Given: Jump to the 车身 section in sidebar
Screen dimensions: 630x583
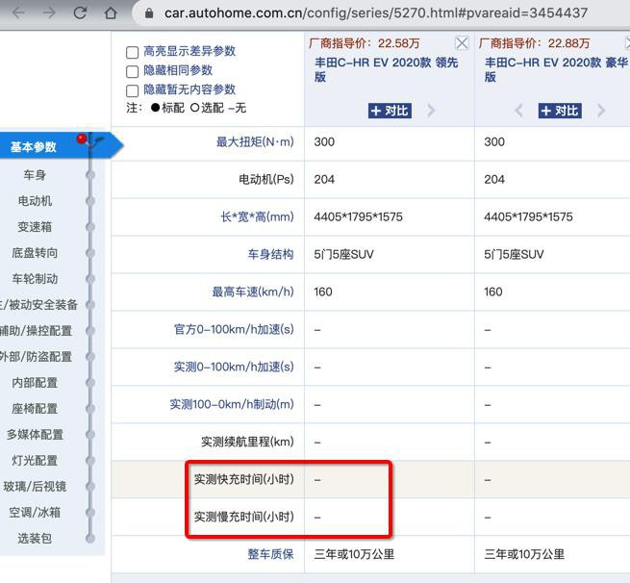Looking at the screenshot, I should (35, 175).
